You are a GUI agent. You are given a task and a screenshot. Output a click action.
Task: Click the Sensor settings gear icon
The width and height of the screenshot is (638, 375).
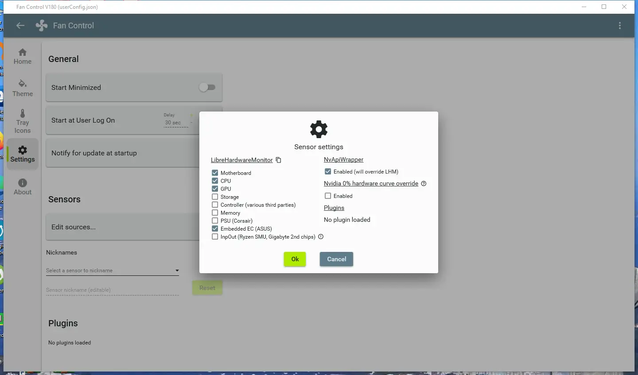pos(319,129)
